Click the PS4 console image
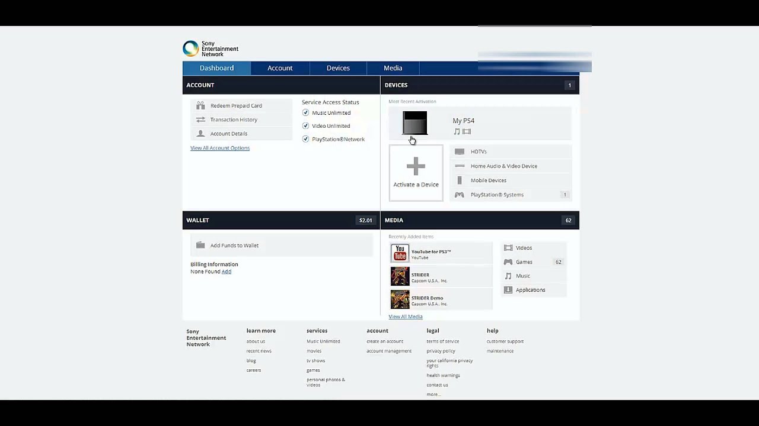The image size is (759, 426). click(x=414, y=123)
